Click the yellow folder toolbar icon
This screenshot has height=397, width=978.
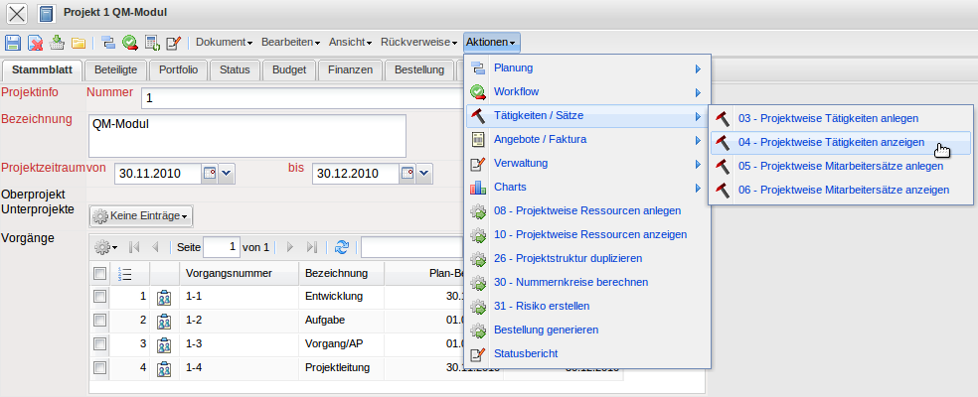(x=78, y=43)
